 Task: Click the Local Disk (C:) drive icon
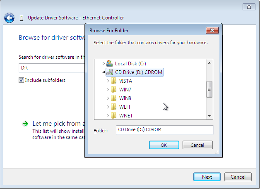tap(110, 63)
